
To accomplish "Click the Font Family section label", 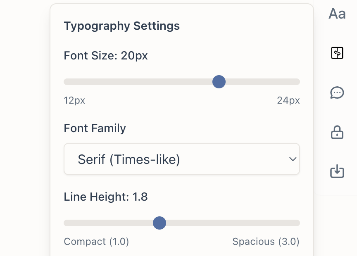I will coord(95,128).
